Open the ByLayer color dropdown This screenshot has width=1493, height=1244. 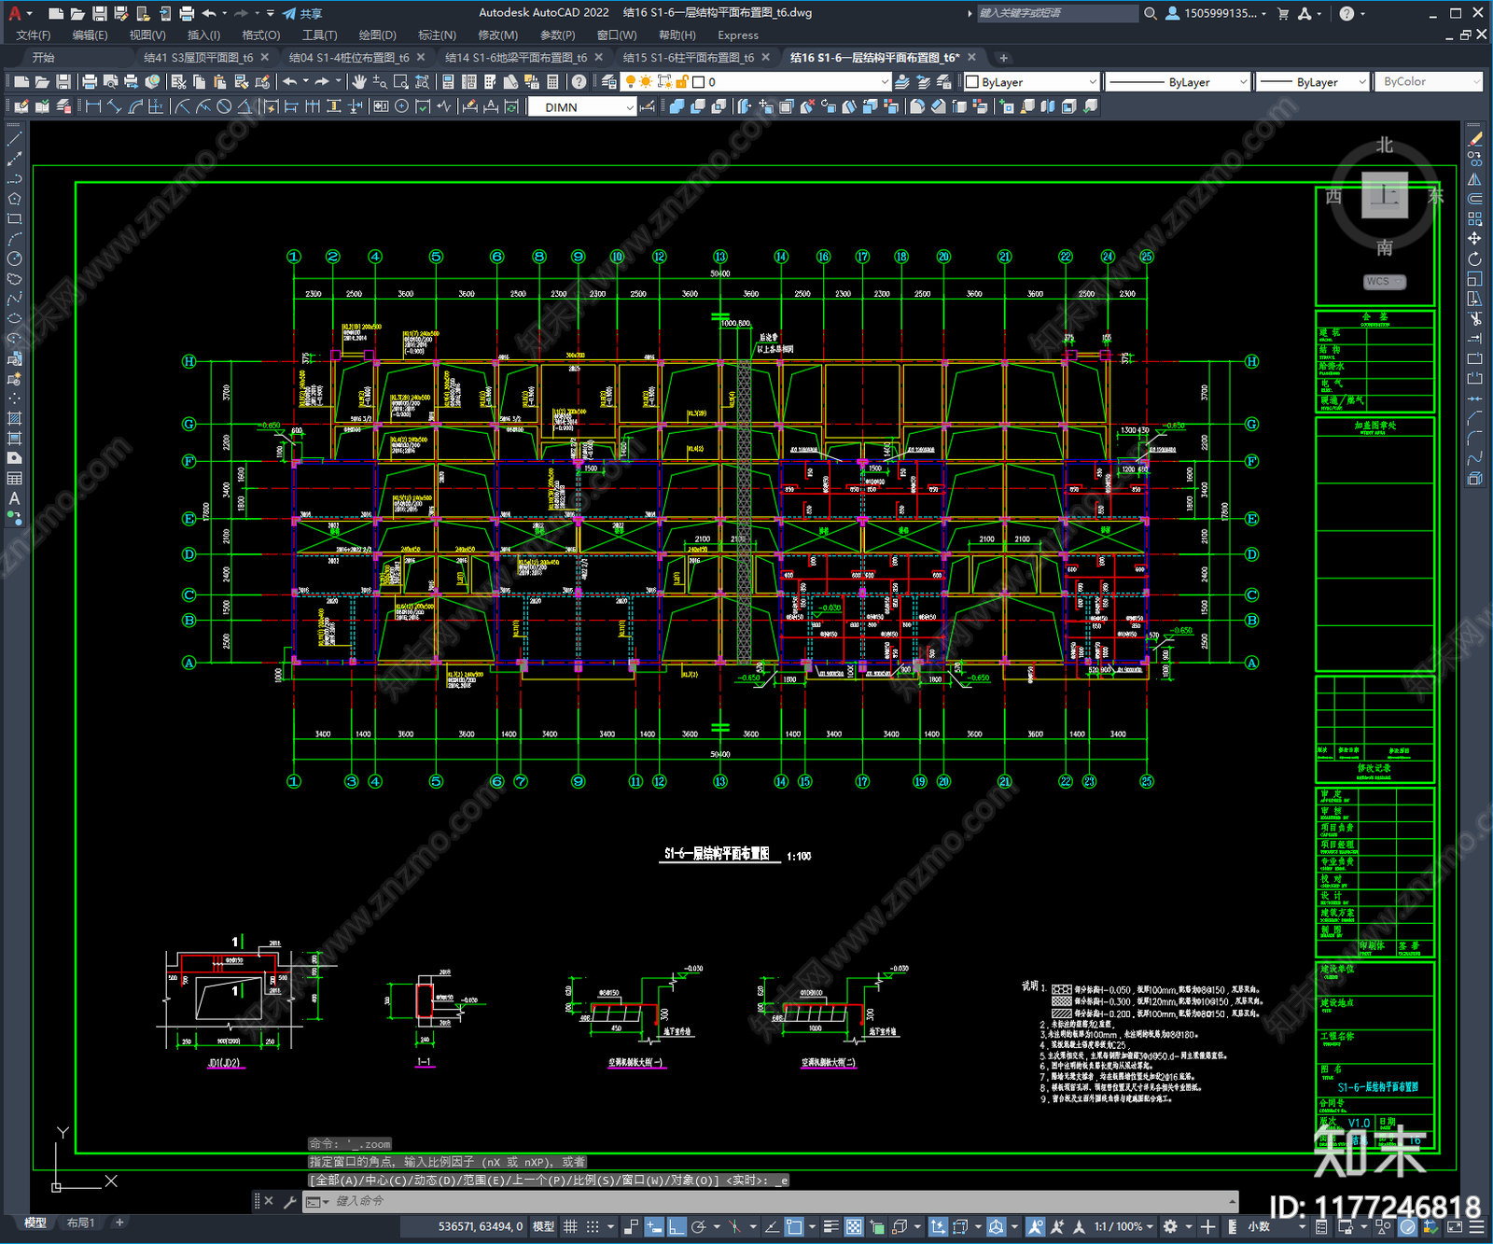tap(1030, 82)
